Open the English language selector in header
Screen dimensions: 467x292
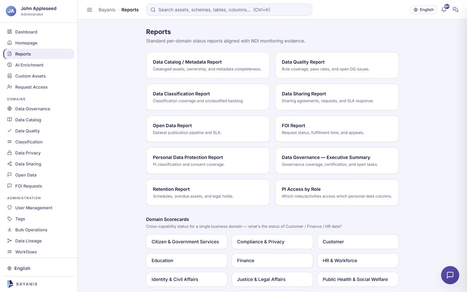[424, 10]
